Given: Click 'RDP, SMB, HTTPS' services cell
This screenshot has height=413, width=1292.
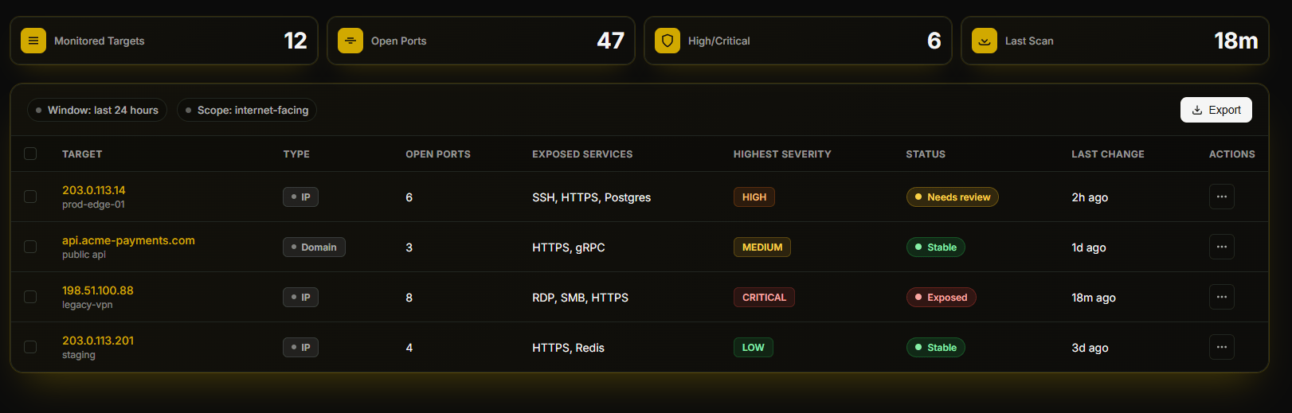Looking at the screenshot, I should coord(581,298).
